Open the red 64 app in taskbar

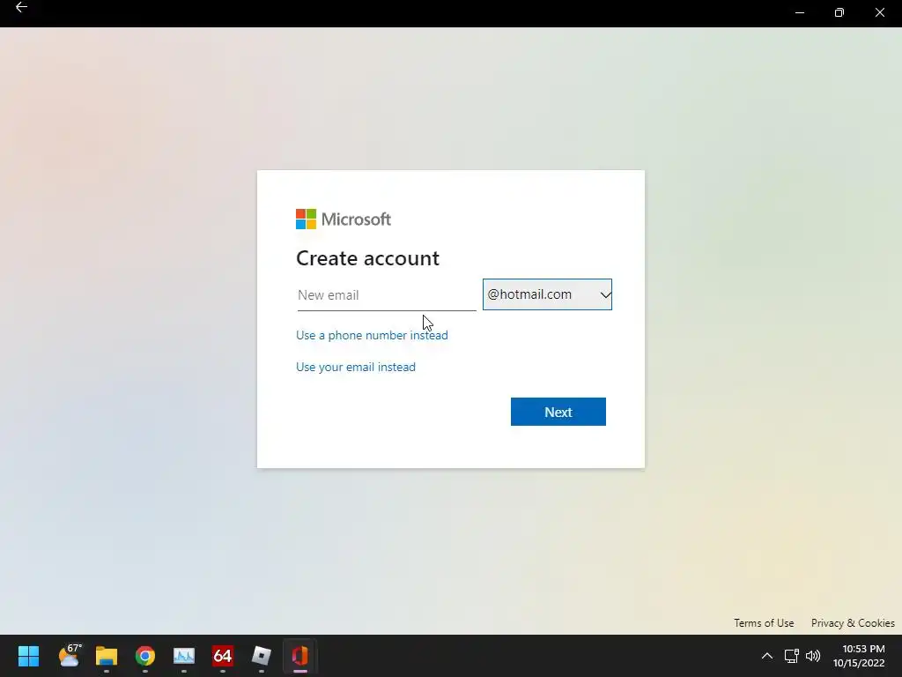[x=223, y=656]
